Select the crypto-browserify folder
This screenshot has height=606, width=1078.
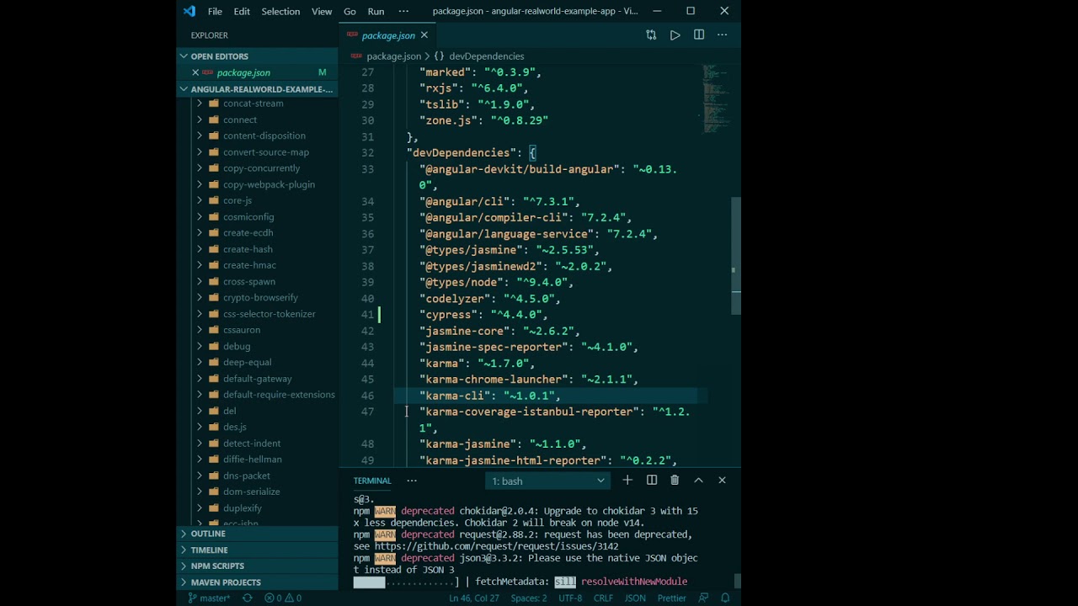[x=260, y=297]
